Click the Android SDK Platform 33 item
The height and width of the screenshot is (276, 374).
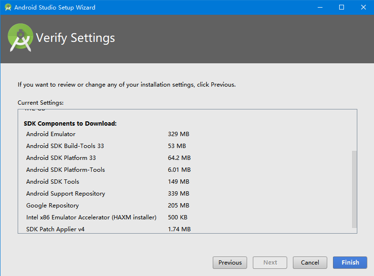(x=61, y=158)
